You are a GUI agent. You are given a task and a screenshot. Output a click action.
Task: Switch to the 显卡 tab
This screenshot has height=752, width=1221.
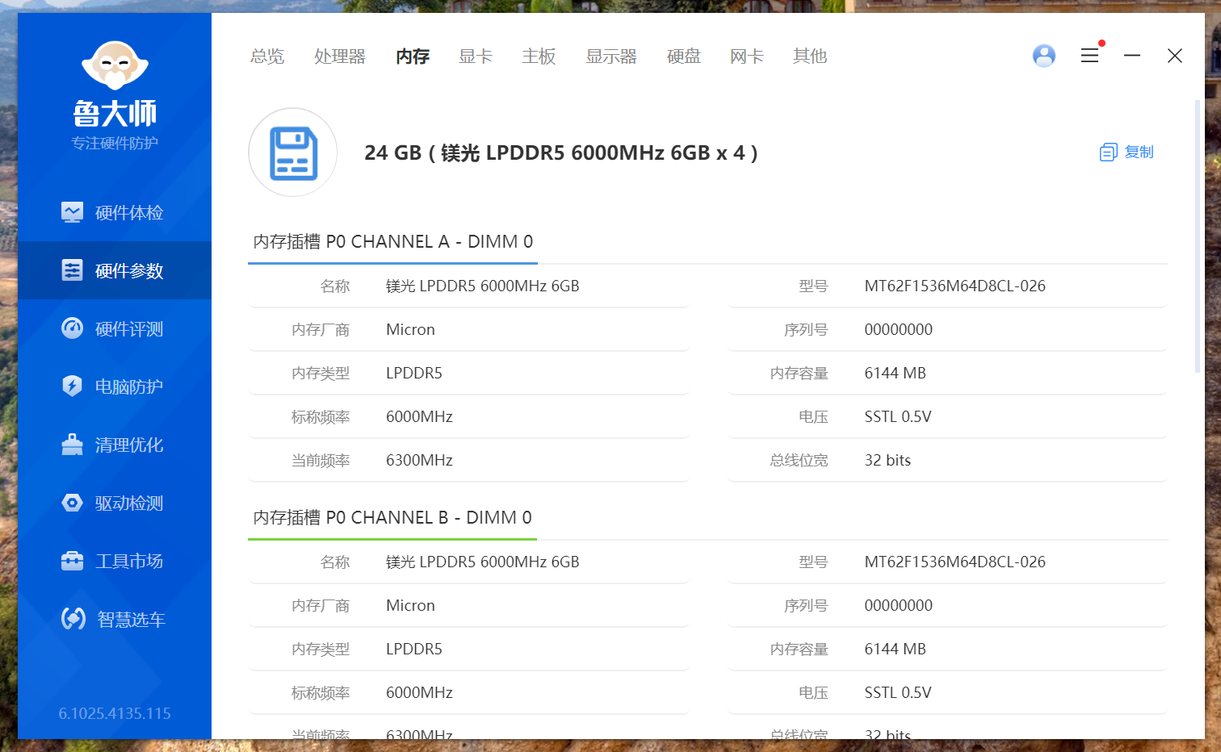pyautogui.click(x=476, y=56)
